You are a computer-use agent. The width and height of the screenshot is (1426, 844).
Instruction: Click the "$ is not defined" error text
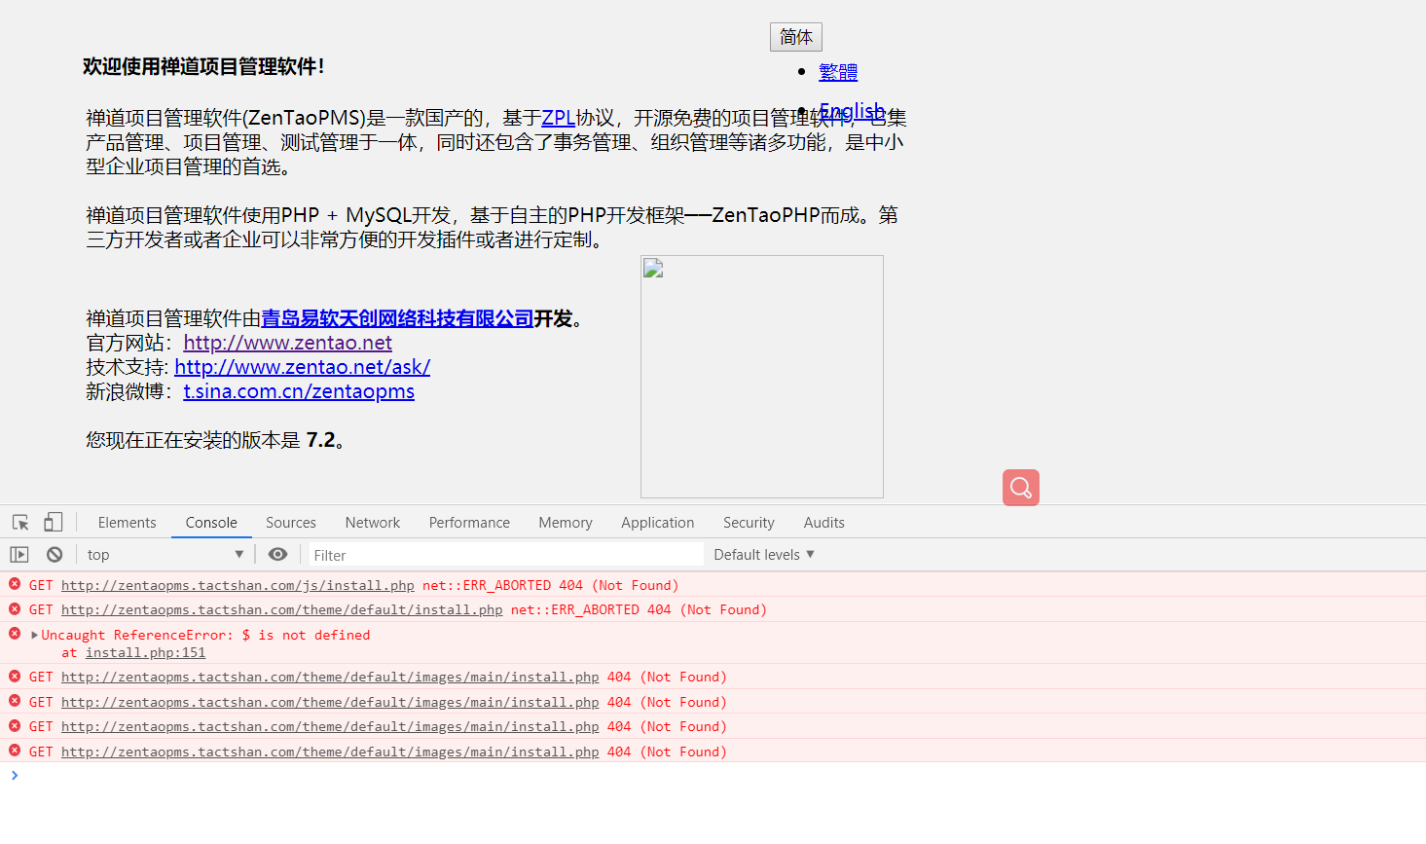306,635
